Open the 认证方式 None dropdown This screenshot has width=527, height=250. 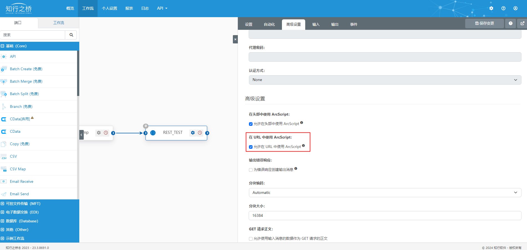click(385, 80)
